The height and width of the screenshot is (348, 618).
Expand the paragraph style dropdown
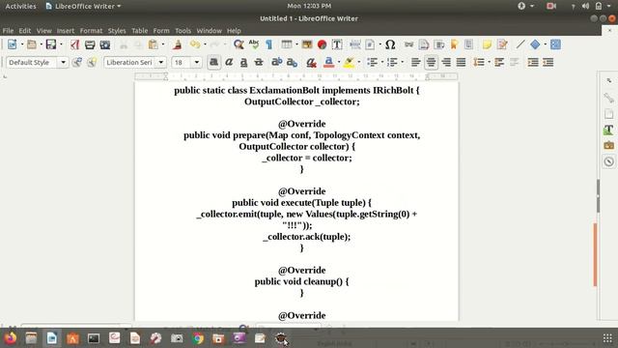[63, 62]
